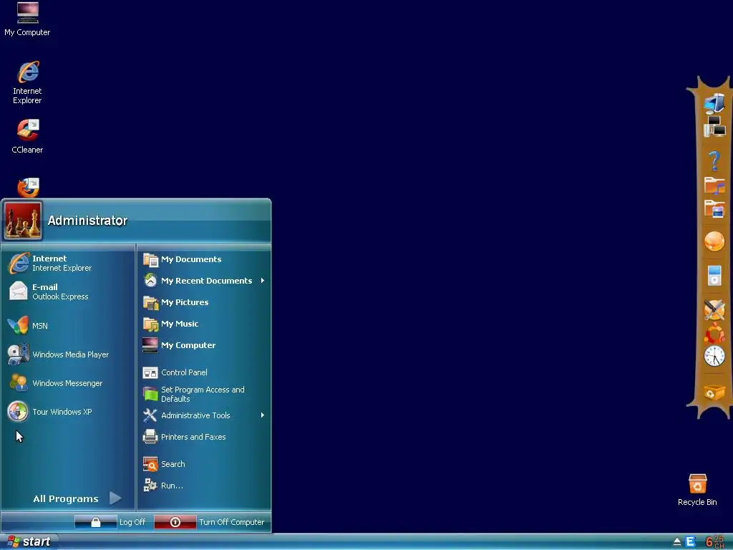Image resolution: width=733 pixels, height=550 pixels.
Task: Click the orange sphere dock icon
Action: coord(714,241)
